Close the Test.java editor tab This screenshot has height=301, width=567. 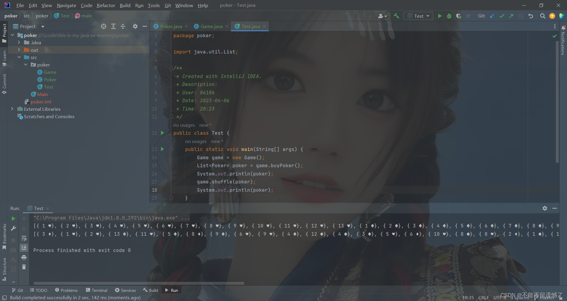pos(264,26)
